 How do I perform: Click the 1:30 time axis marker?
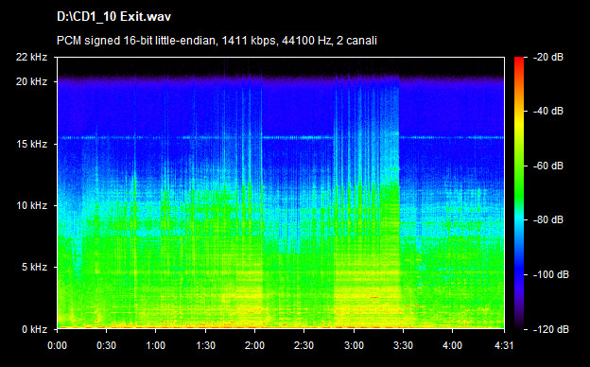205,345
